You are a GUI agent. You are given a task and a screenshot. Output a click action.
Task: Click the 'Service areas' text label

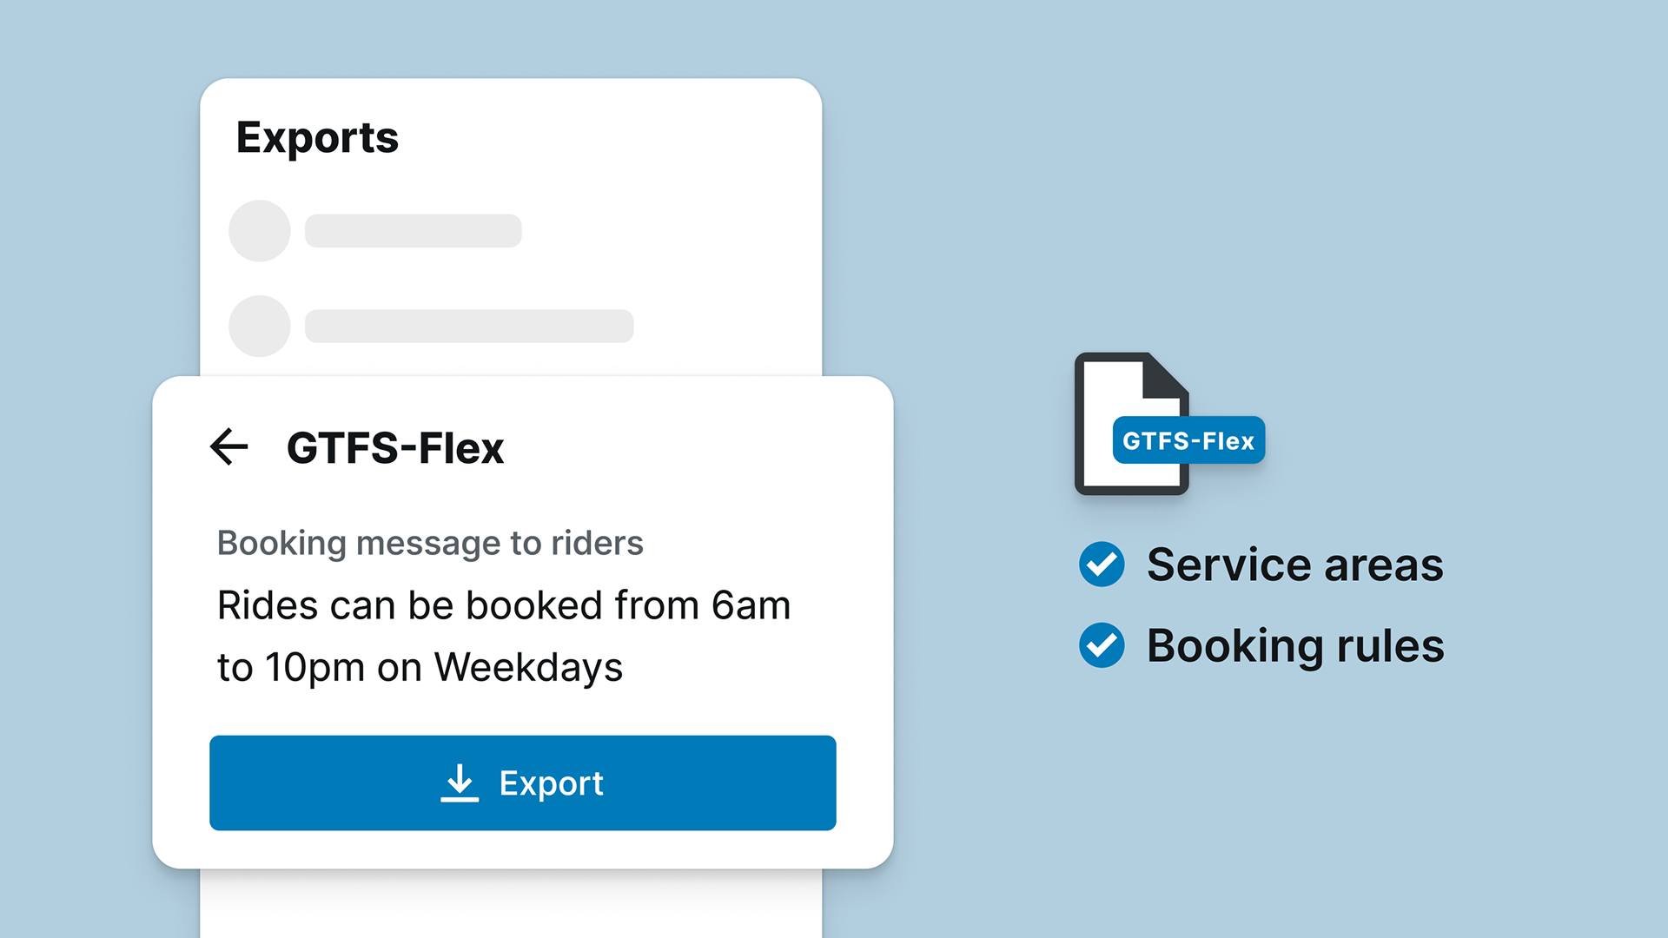pyautogui.click(x=1294, y=565)
